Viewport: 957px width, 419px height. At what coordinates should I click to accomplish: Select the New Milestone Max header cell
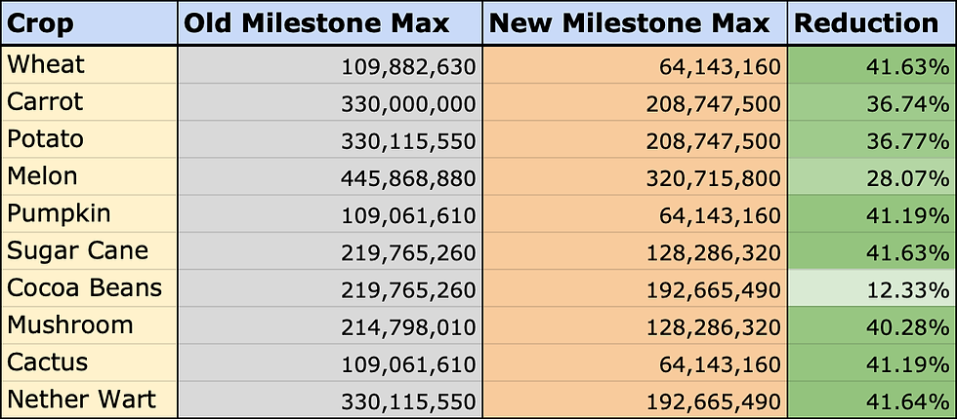point(635,23)
